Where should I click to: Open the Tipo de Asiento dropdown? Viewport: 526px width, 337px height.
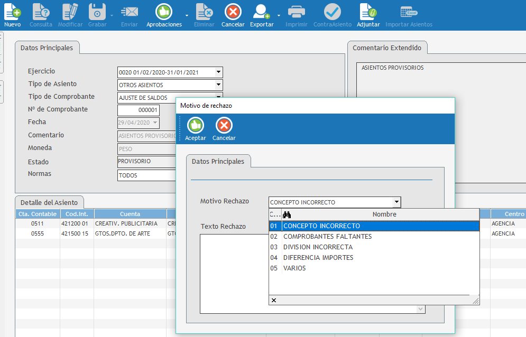pyautogui.click(x=218, y=85)
